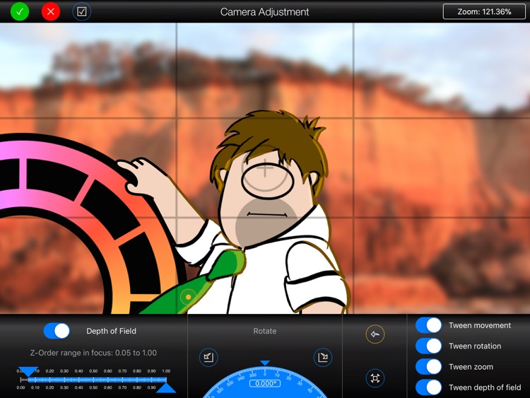The width and height of the screenshot is (530, 398).
Task: Click the 0.000° rotation angle field
Action: [x=265, y=383]
